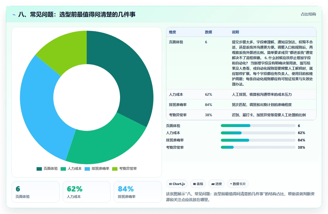Toggle 人力成本 legend swatch in chart
The height and width of the screenshot is (214, 328).
[x=63, y=169]
